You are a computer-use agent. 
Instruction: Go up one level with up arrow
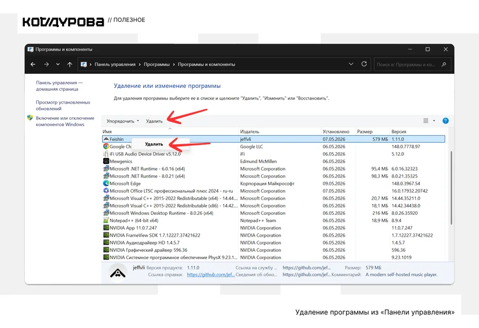pos(70,64)
